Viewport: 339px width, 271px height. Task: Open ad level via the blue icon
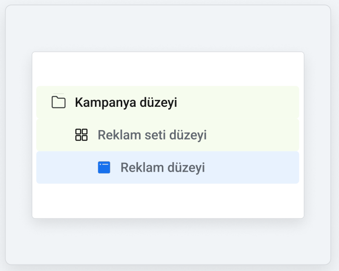tap(104, 167)
